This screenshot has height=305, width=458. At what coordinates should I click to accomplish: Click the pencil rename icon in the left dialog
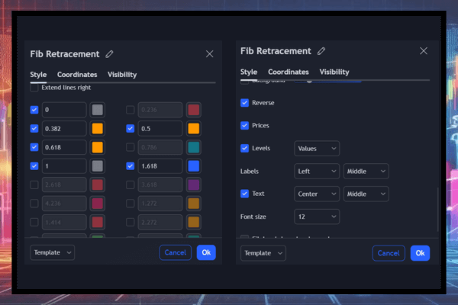point(110,54)
